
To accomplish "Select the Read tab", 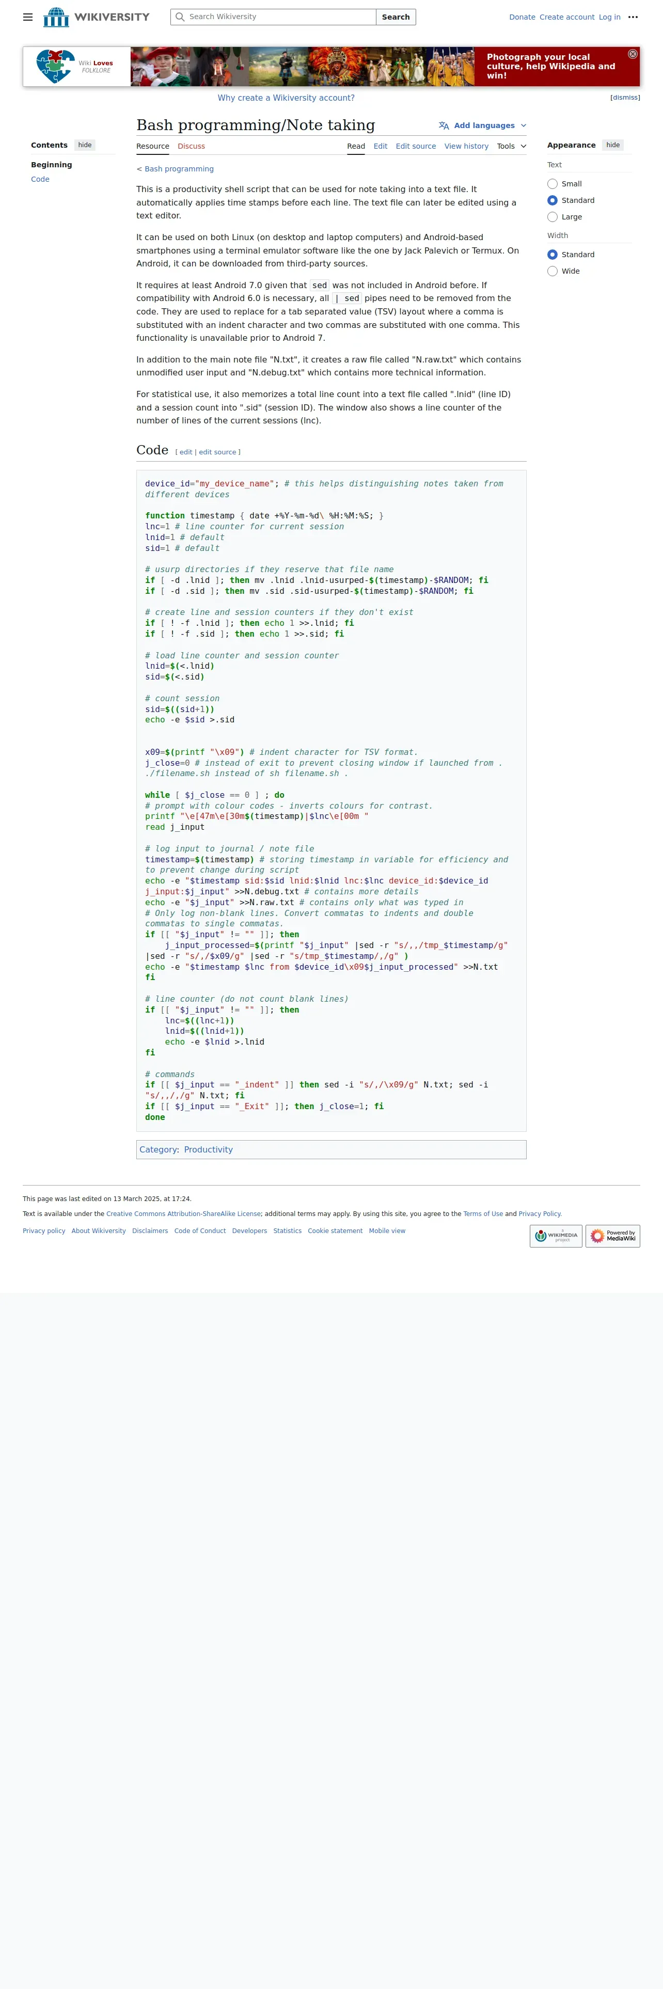I will pos(356,146).
